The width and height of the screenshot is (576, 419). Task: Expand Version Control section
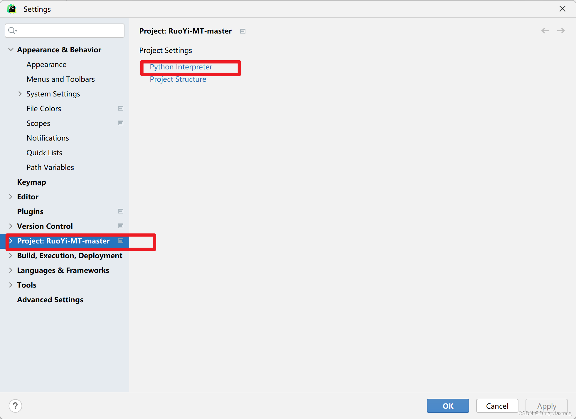click(x=11, y=226)
